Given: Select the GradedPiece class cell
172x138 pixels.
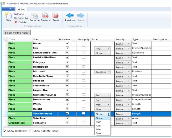Looking at the screenshot, I should point(20,123).
